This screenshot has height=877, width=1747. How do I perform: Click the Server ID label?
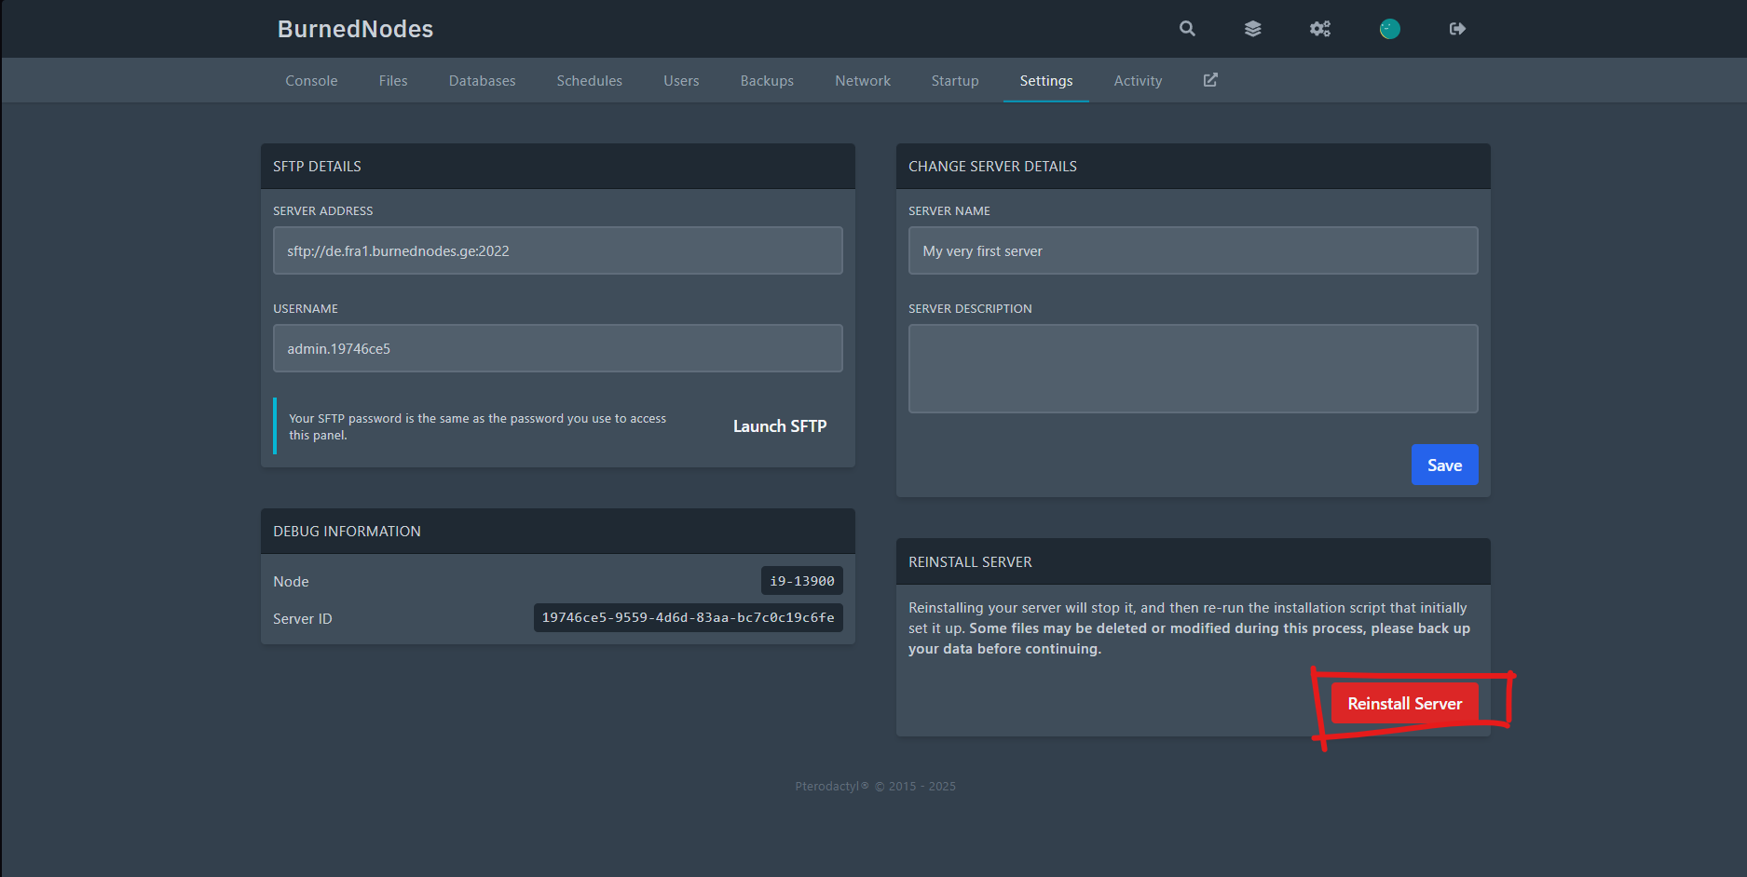302,619
